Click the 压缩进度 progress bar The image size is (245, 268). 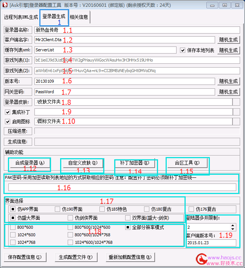(x=137, y=131)
